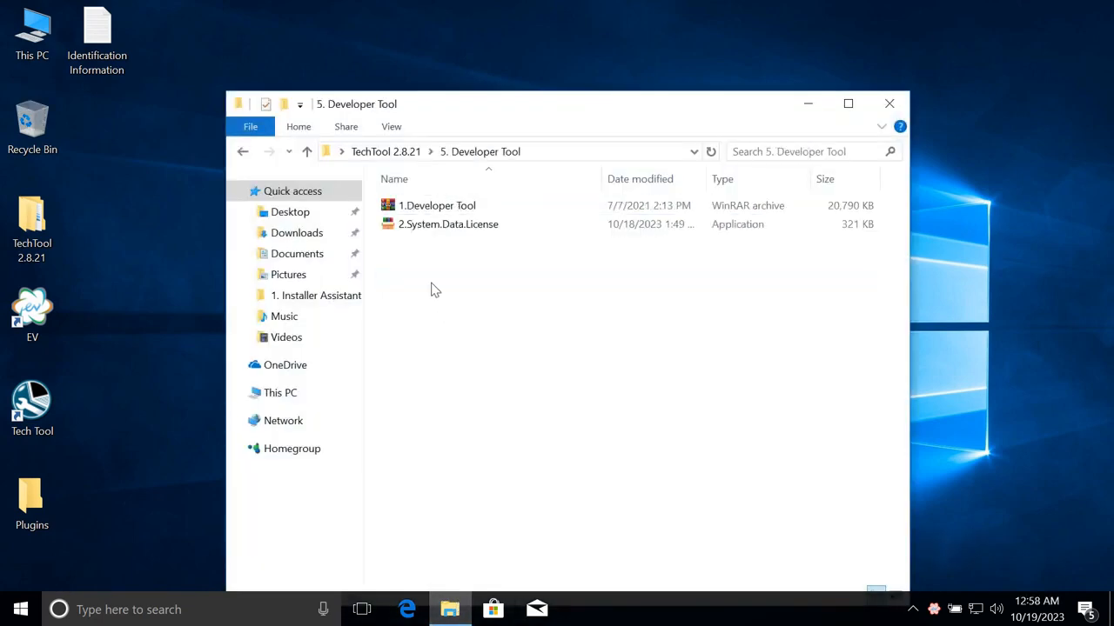This screenshot has width=1114, height=626.
Task: Adjust the speaker volume in system tray
Action: (x=997, y=609)
